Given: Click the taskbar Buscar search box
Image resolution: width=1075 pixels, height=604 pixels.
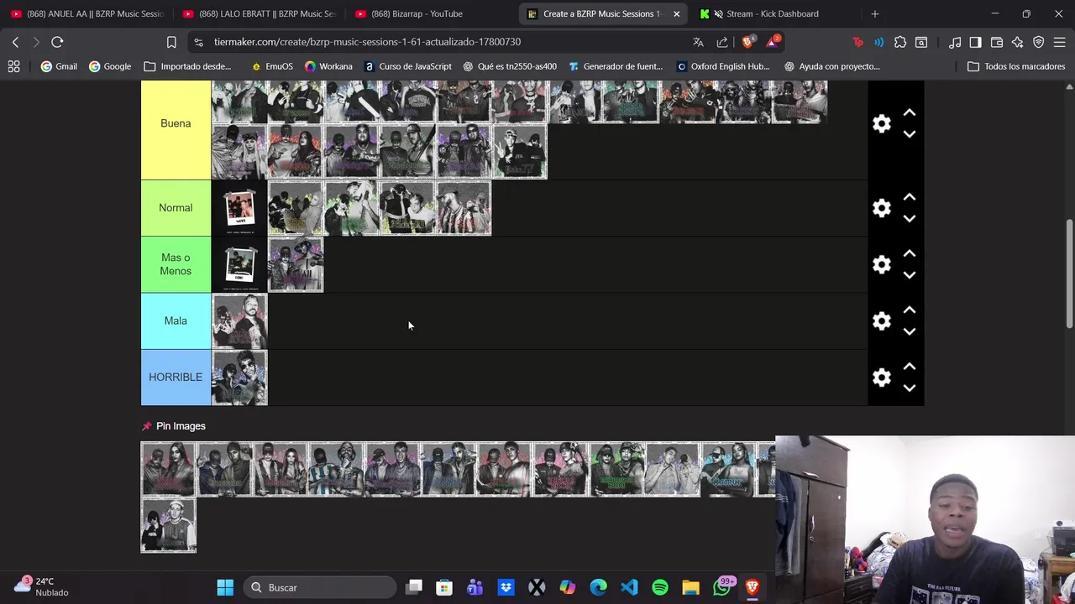Looking at the screenshot, I should coord(321,587).
